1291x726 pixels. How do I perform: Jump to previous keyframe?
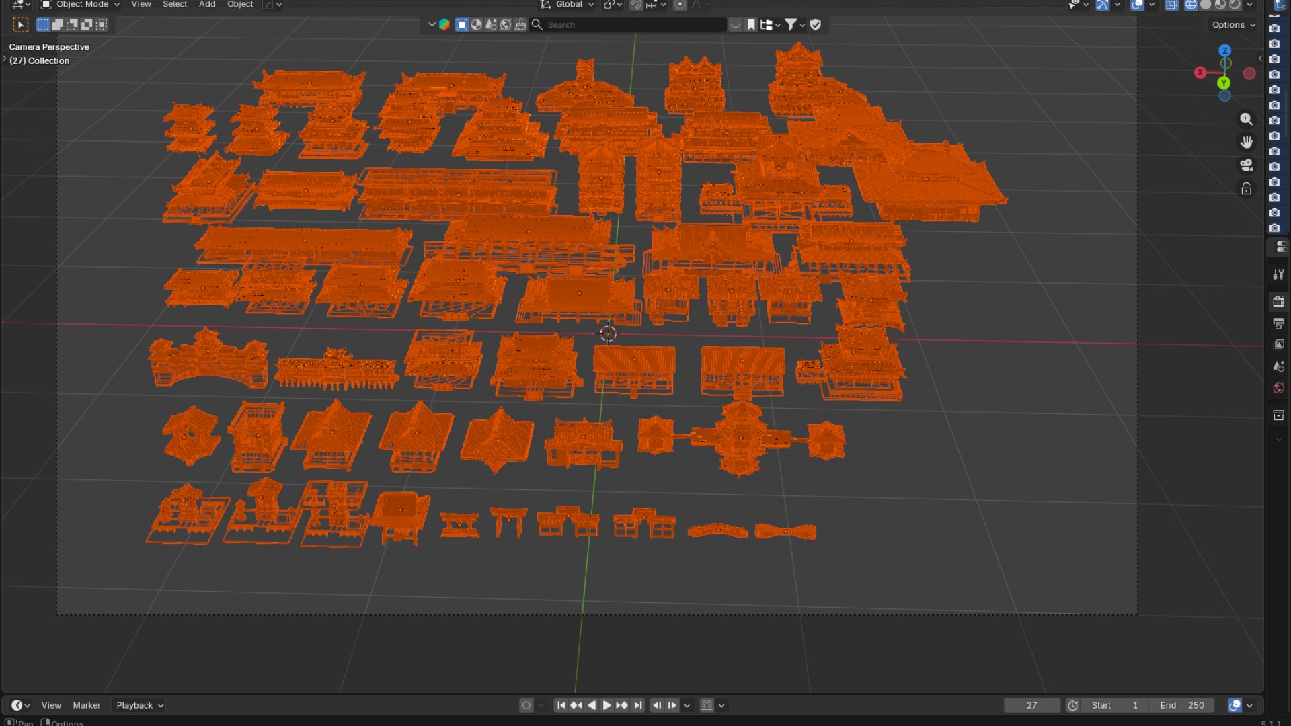coord(576,705)
